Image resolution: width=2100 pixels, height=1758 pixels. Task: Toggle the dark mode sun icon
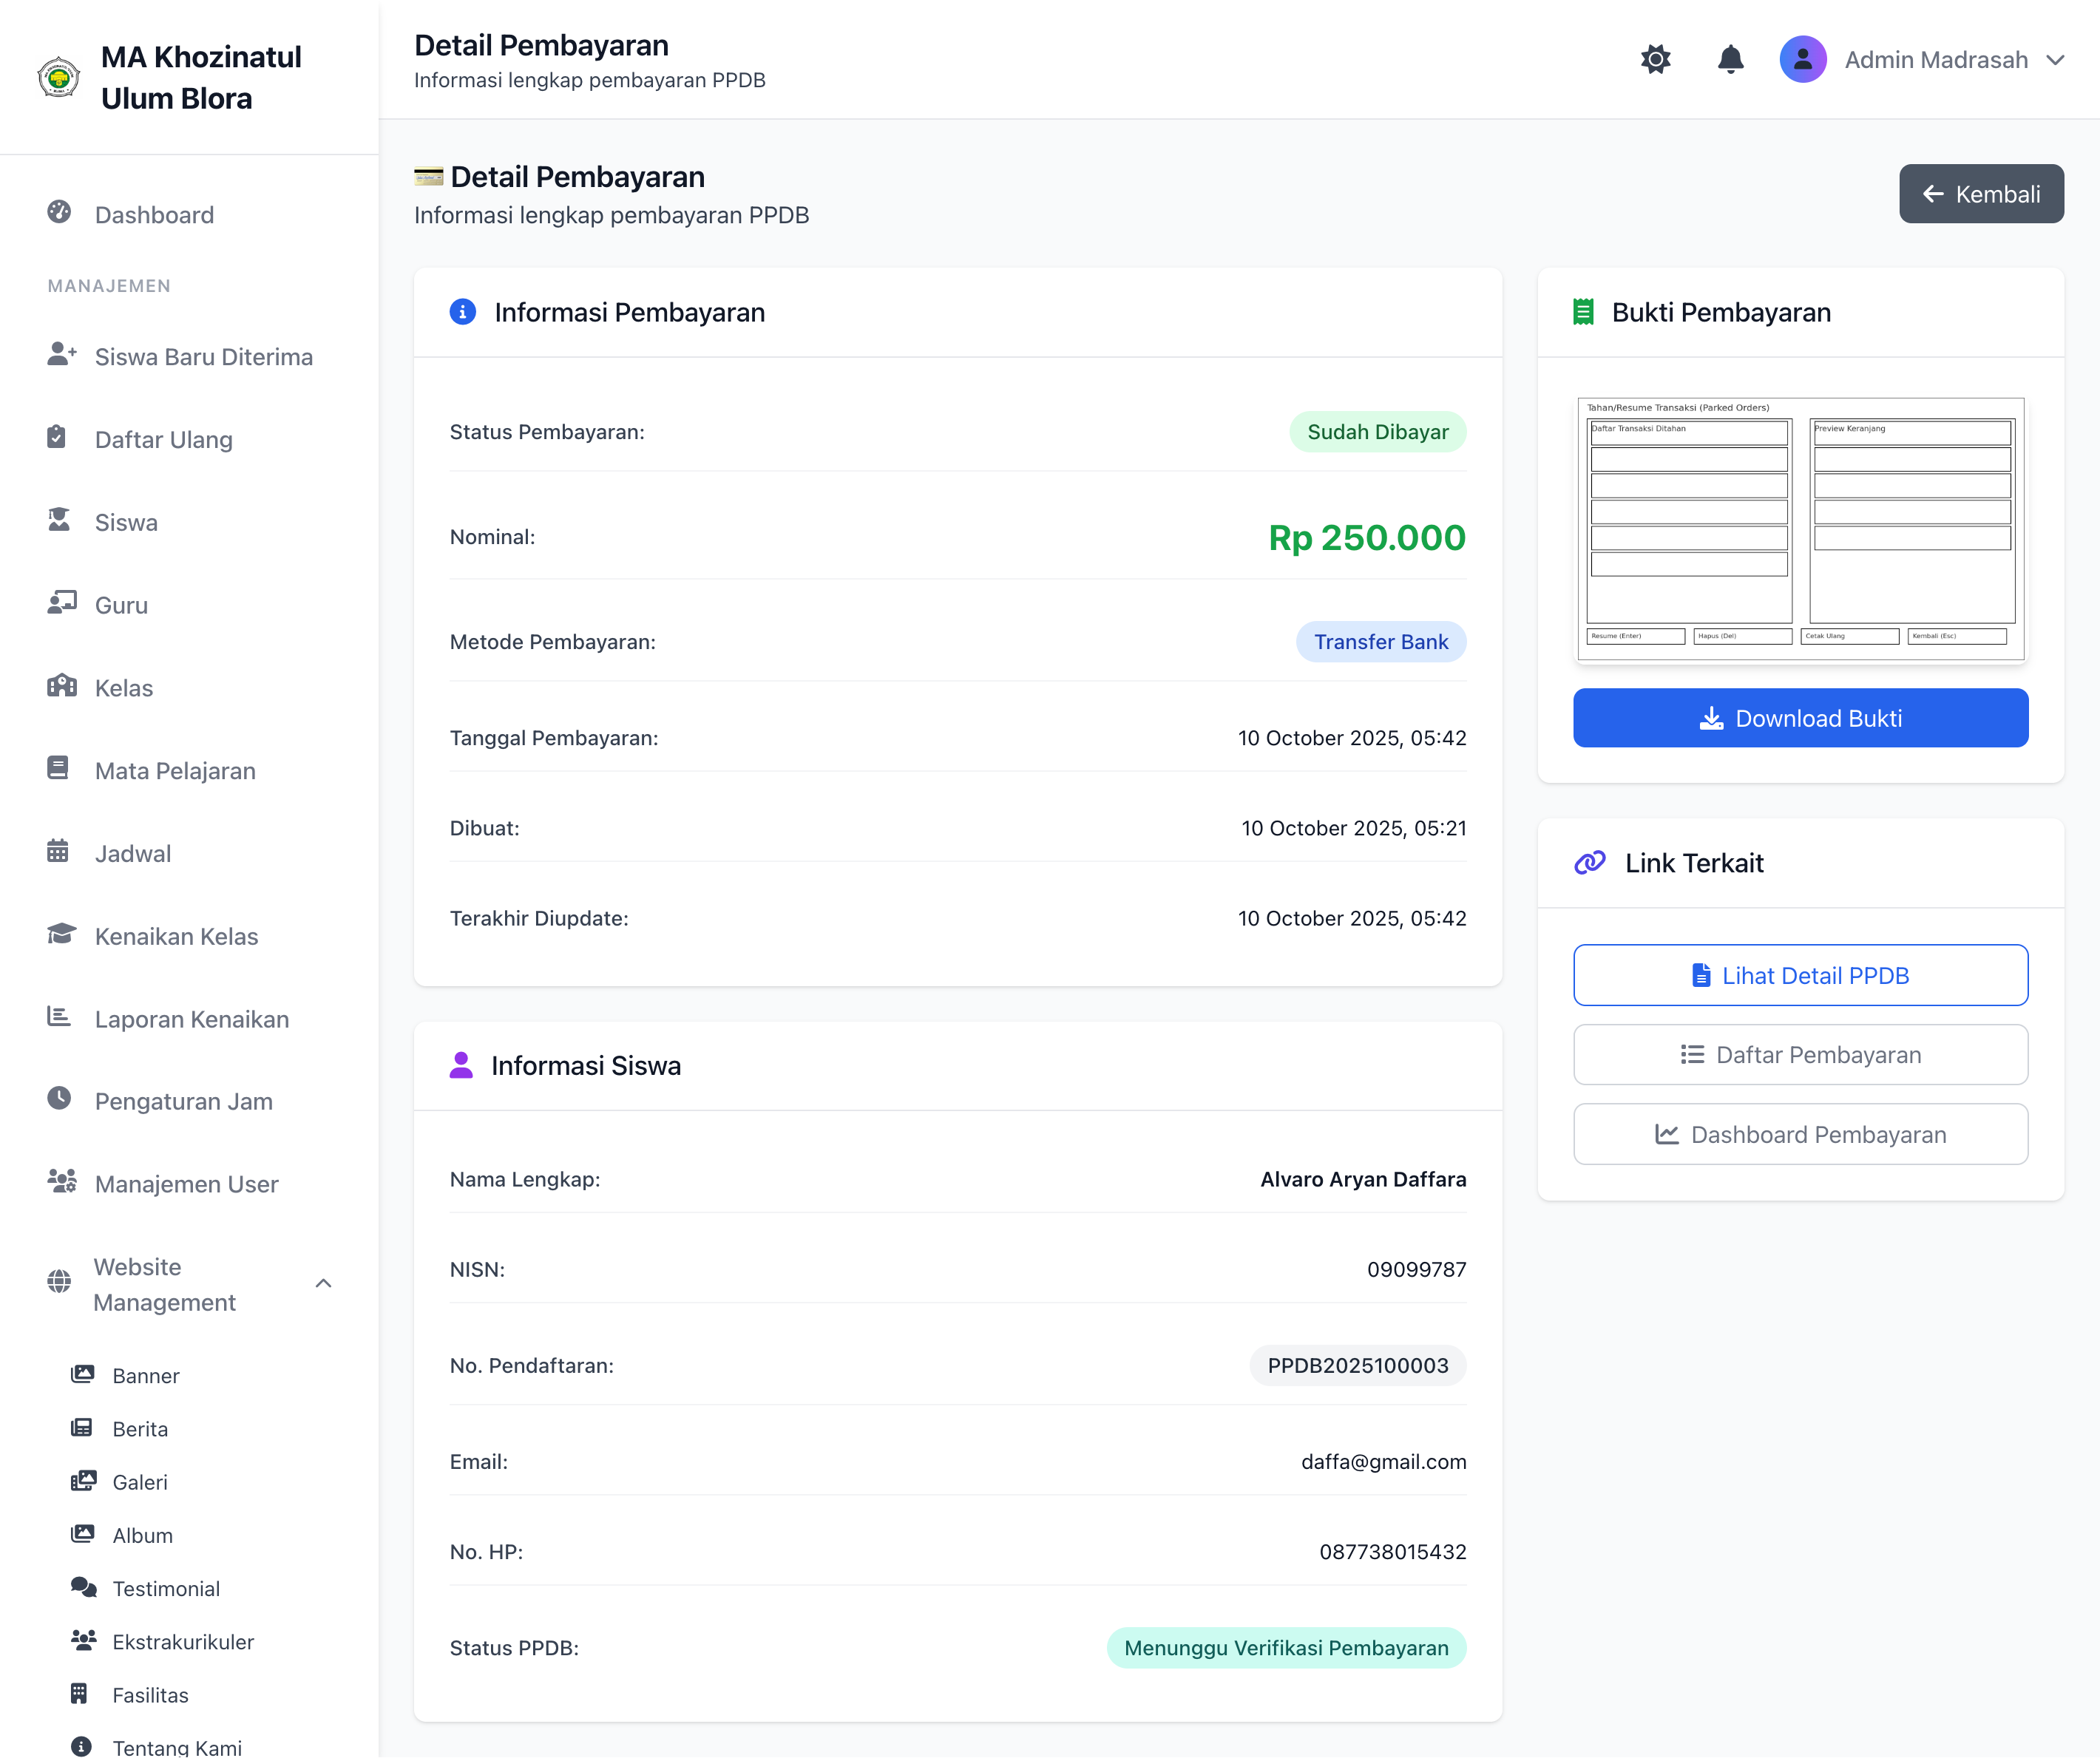[x=1655, y=60]
